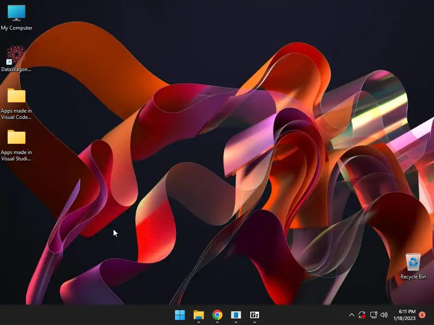Show hidden tray icons with the chevron
This screenshot has height=325, width=434.
351,315
